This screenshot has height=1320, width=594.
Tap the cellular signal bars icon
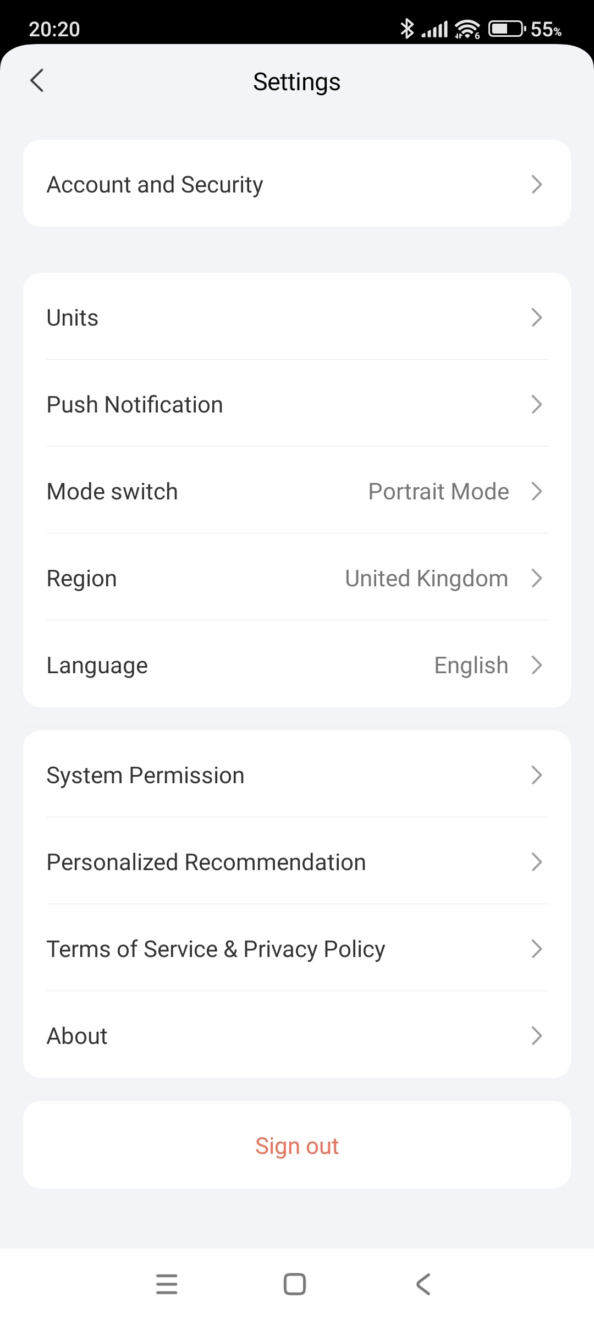point(435,29)
